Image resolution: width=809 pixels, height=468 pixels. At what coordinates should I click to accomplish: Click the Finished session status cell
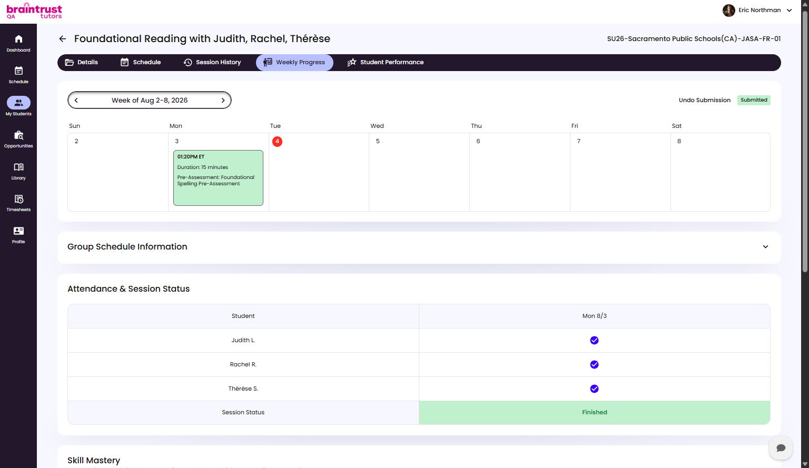point(594,412)
